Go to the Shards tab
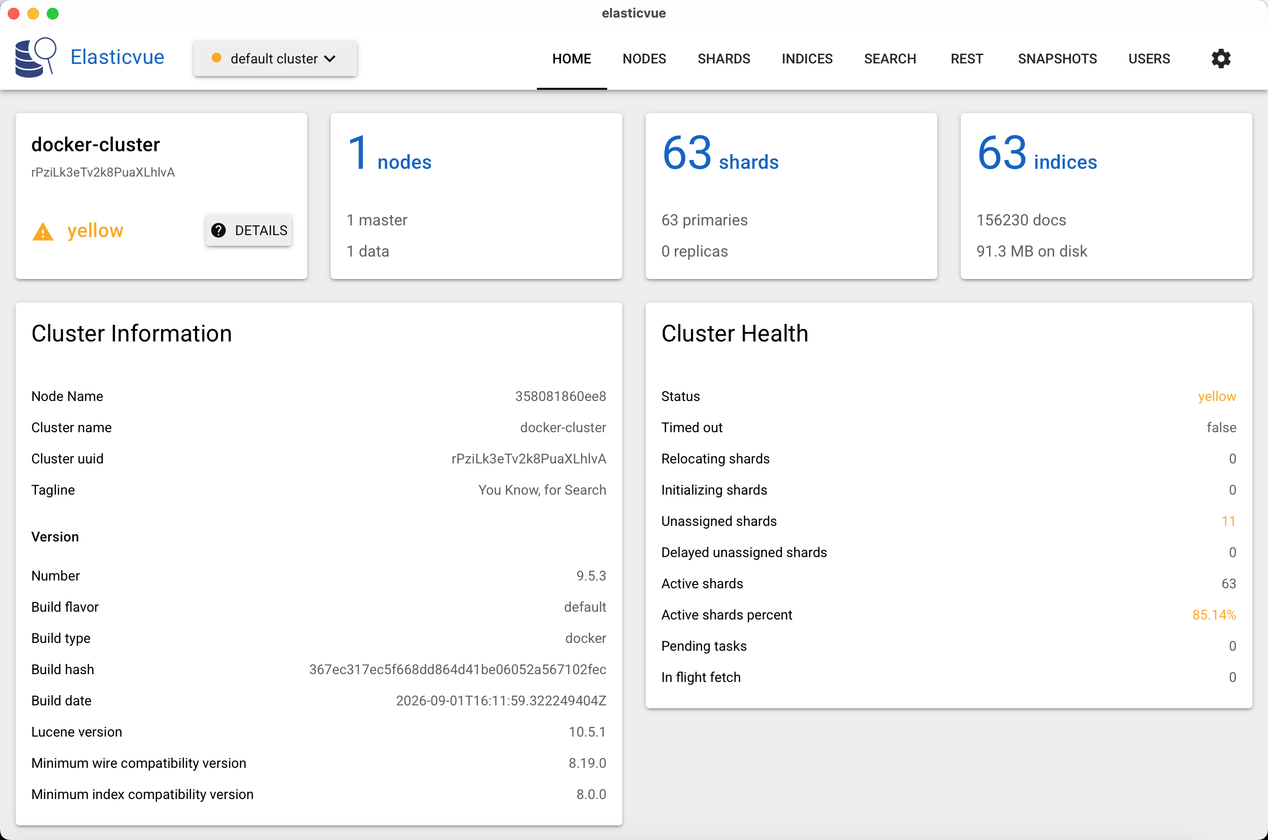The height and width of the screenshot is (840, 1268). [x=724, y=59]
